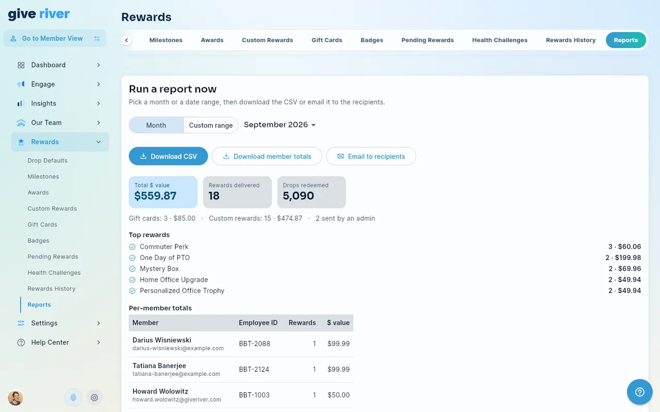
Task: Select the Month report mode
Action: pyautogui.click(x=156, y=125)
